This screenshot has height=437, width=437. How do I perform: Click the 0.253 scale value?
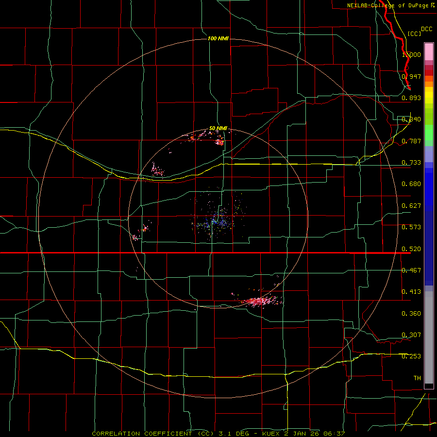pyautogui.click(x=411, y=356)
